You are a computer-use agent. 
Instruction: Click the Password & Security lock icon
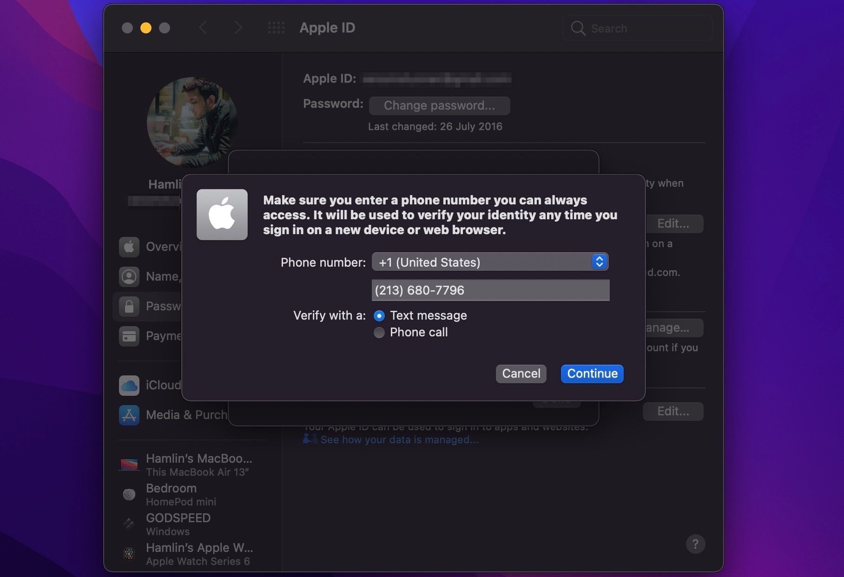(129, 306)
